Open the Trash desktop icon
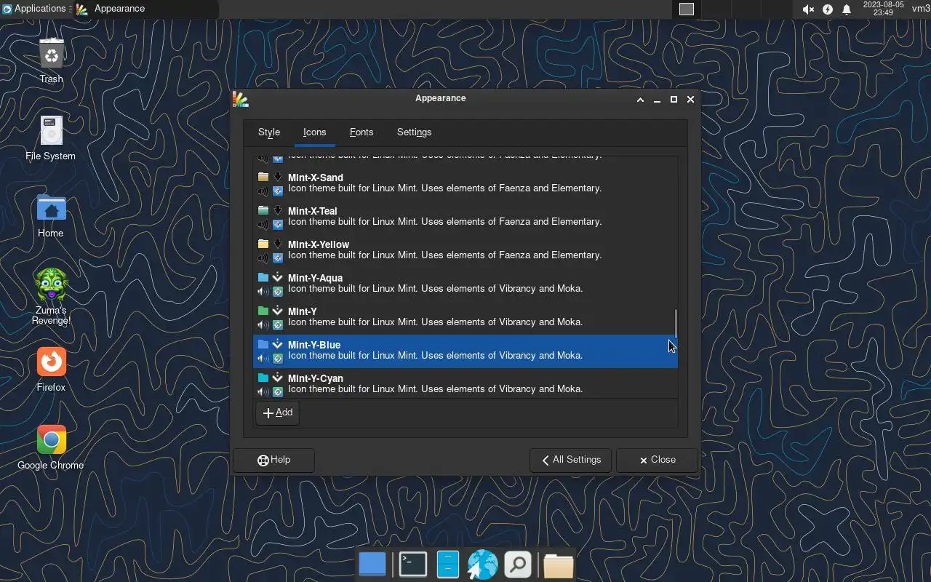 click(x=51, y=55)
